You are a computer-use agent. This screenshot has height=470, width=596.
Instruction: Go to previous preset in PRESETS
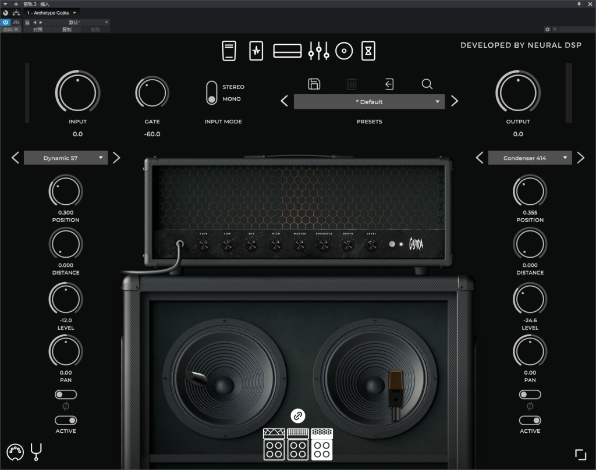[284, 101]
